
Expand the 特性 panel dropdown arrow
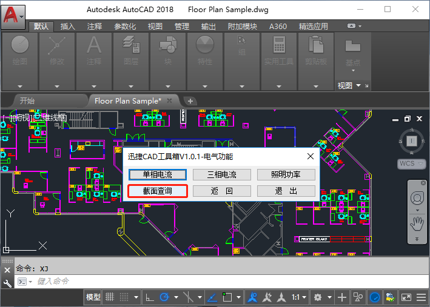click(x=205, y=86)
